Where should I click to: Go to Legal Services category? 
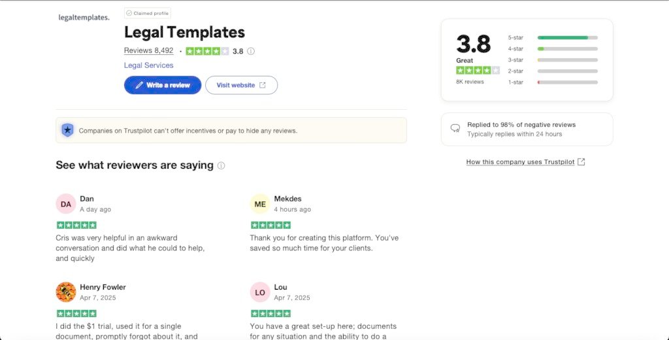tap(149, 65)
